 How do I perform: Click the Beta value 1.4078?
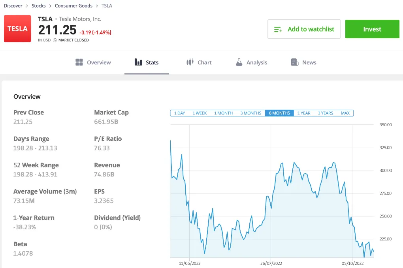[23, 253]
